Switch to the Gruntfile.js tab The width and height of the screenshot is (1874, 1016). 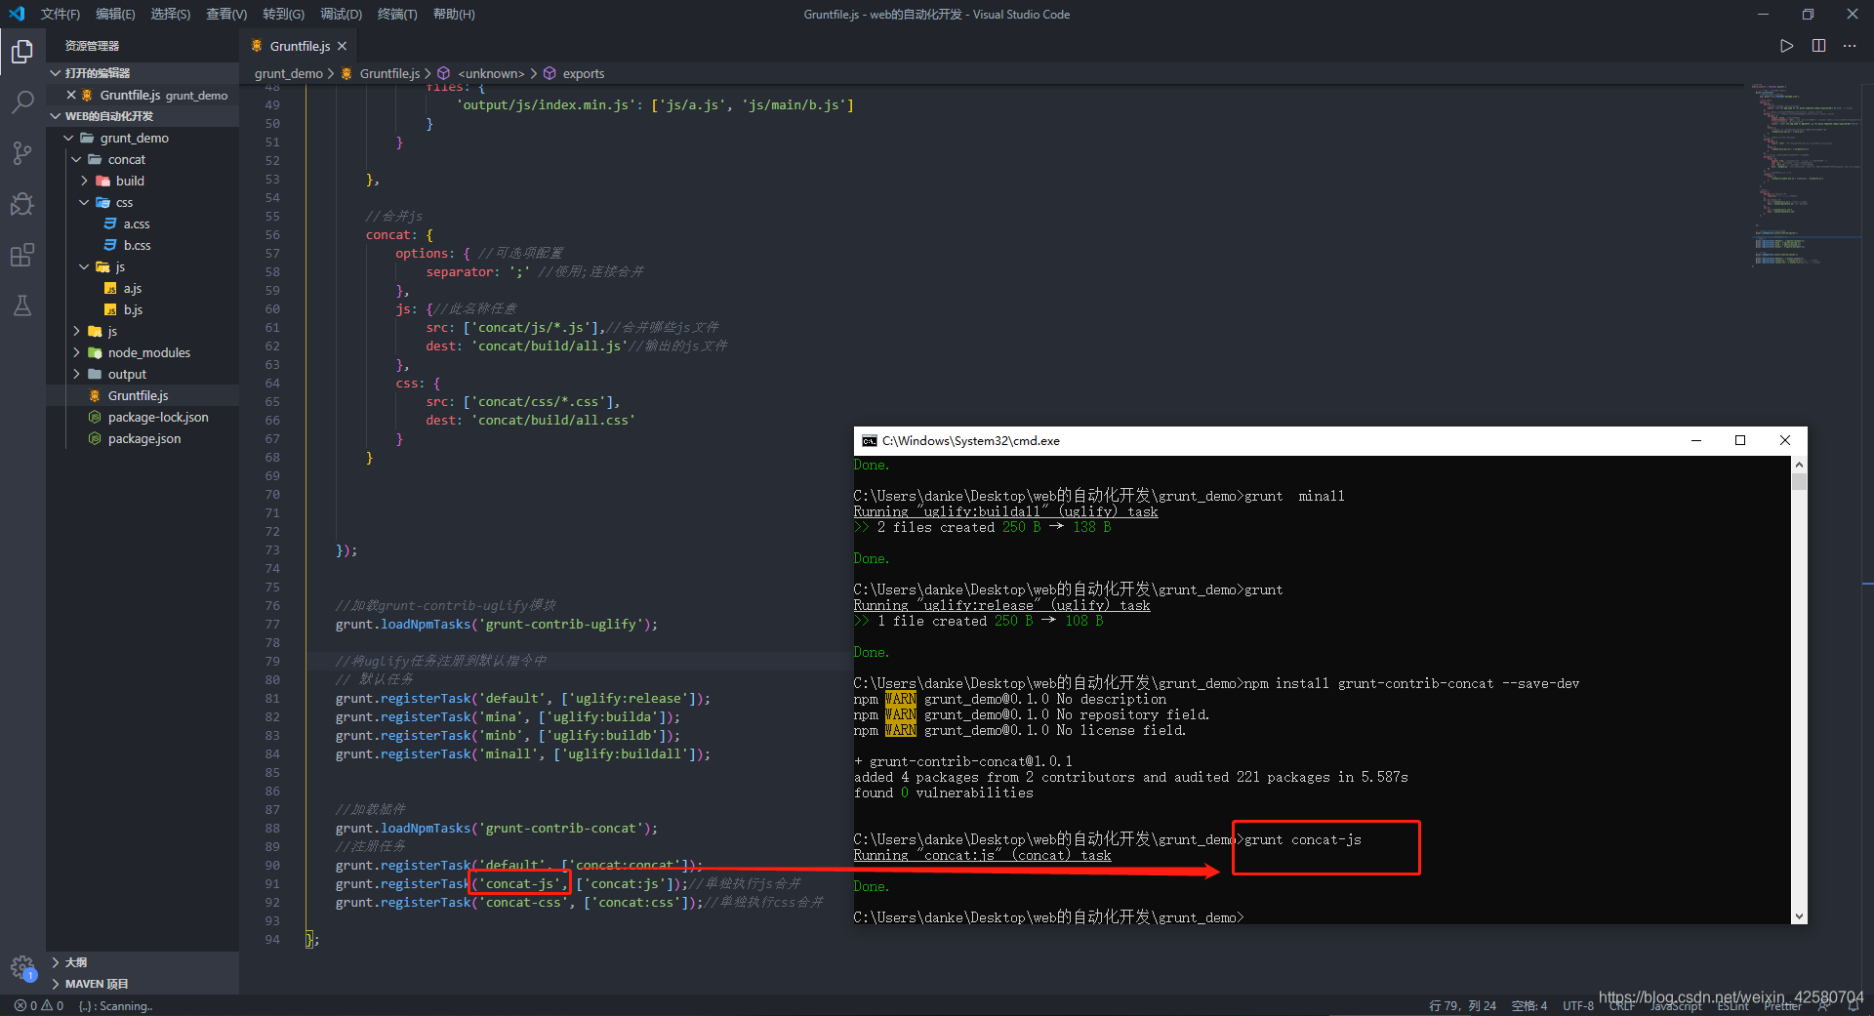[299, 46]
